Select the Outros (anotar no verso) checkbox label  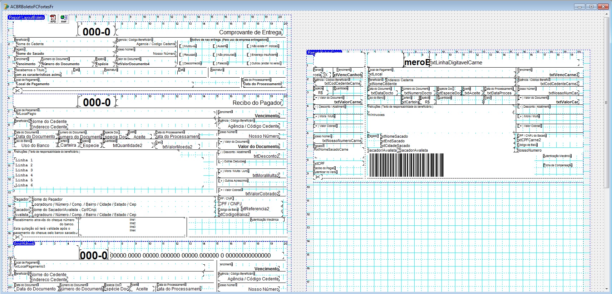click(265, 63)
